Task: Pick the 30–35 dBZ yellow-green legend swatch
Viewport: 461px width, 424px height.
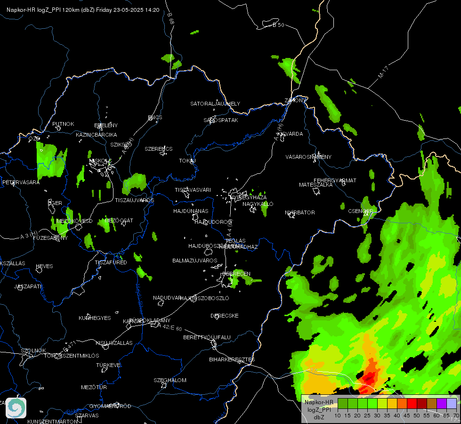Action: (x=382, y=403)
